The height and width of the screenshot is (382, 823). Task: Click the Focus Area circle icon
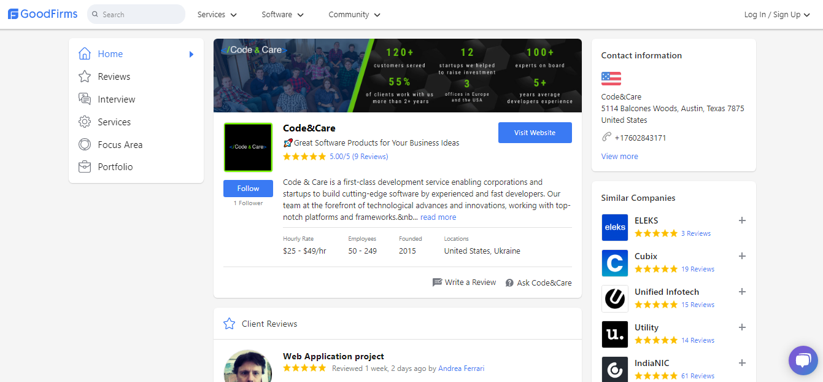pyautogui.click(x=85, y=144)
